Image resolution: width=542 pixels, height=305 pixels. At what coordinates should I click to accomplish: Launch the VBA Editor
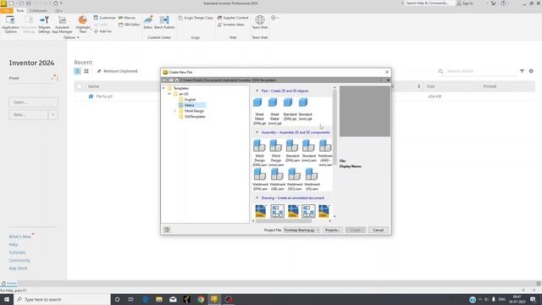click(x=129, y=25)
